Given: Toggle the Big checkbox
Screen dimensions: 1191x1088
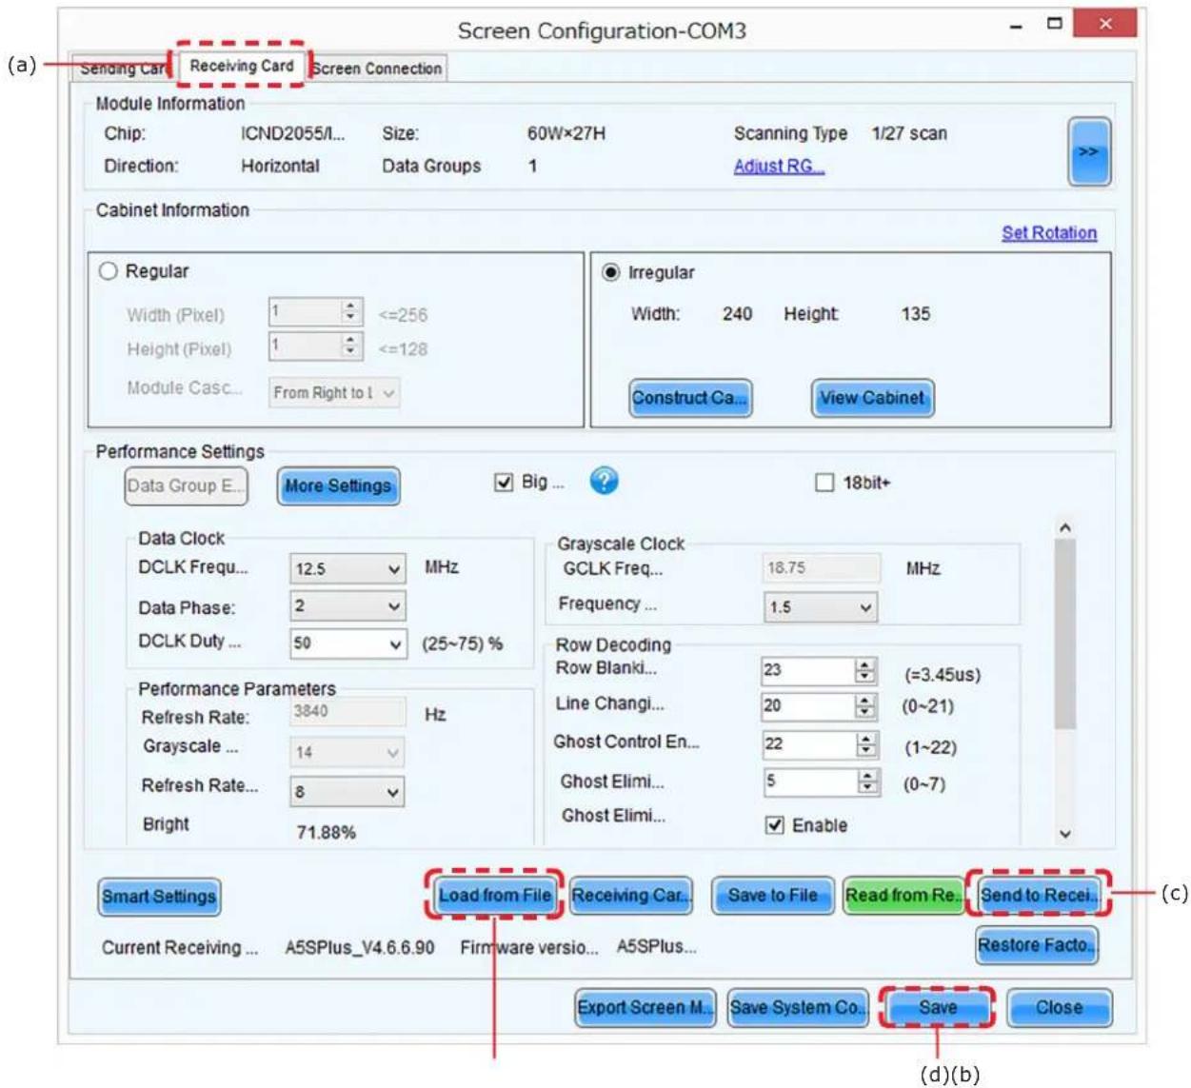Looking at the screenshot, I should click(x=504, y=483).
